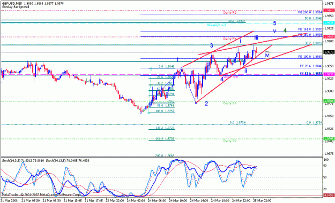The height and width of the screenshot is (203, 335).
Task: Click the "24 Mar 18:00" time label
Action: (220, 201)
